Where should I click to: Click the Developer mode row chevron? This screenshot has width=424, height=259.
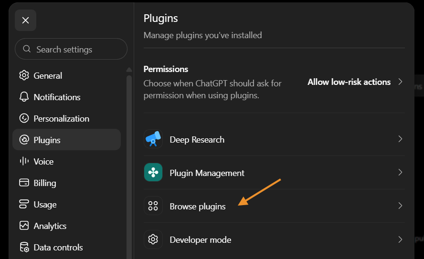(x=401, y=239)
